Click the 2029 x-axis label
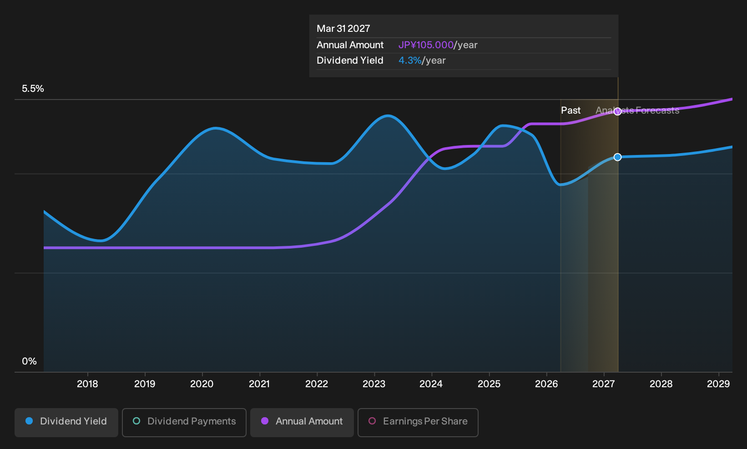Image resolution: width=747 pixels, height=449 pixels. pyautogui.click(x=718, y=384)
